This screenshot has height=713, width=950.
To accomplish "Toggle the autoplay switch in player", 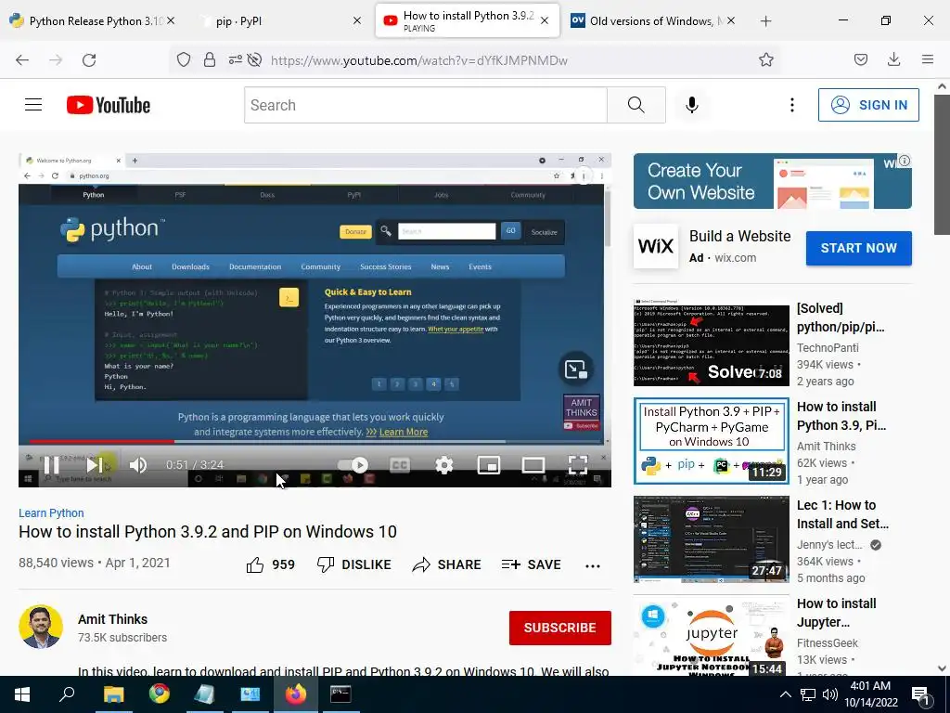I will click(353, 465).
